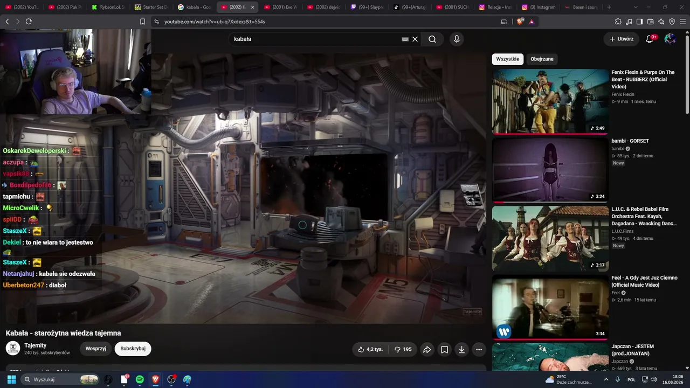Open the bambi - GORSET video thumbnail
Screen dimensions: 690x388
tap(550, 170)
